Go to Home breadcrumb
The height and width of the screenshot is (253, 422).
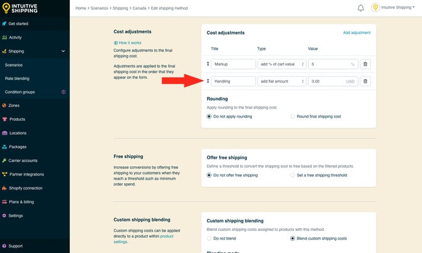pos(81,8)
